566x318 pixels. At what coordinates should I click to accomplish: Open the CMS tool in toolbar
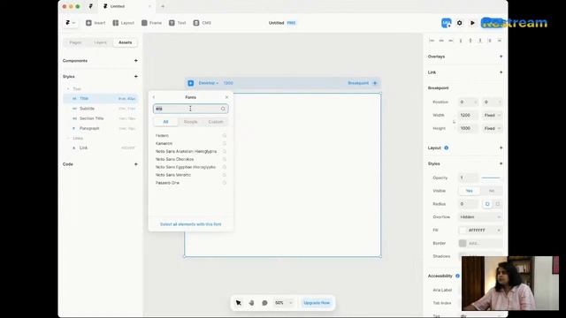coord(202,23)
